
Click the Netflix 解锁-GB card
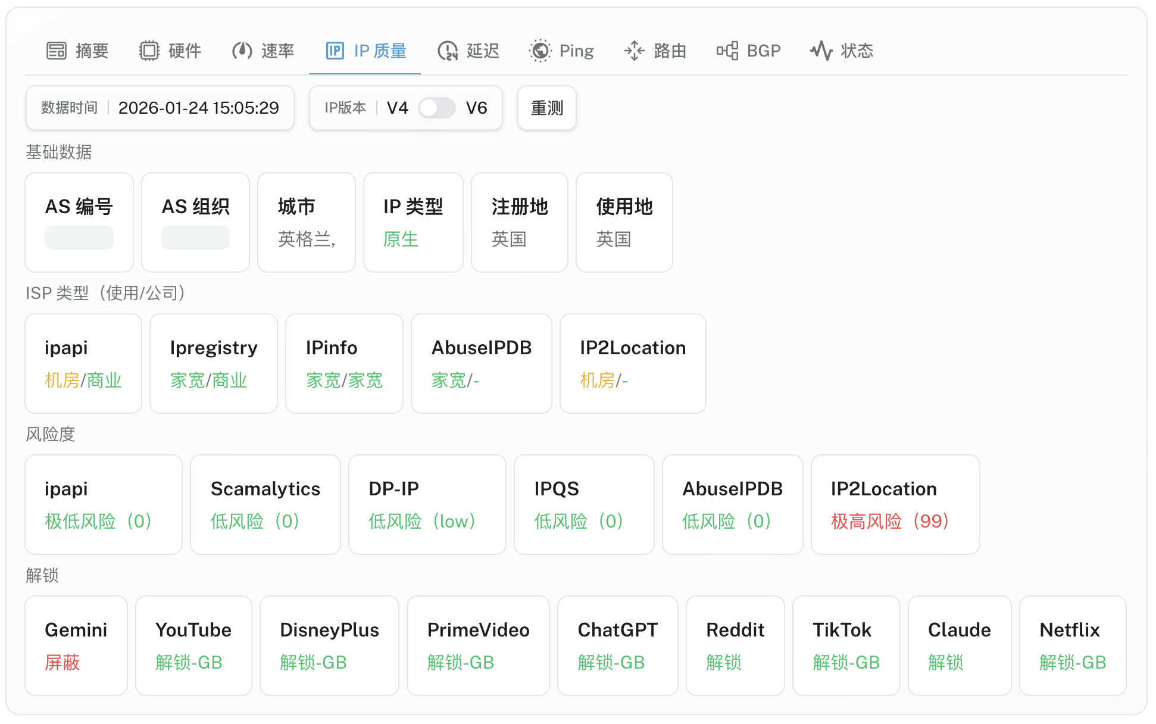click(1072, 646)
